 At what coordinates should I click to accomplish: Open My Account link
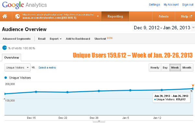[x=171, y=5]
